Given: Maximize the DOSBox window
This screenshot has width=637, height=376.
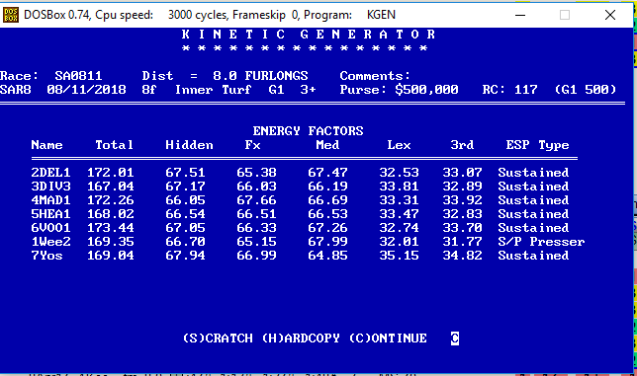Looking at the screenshot, I should click(x=564, y=15).
